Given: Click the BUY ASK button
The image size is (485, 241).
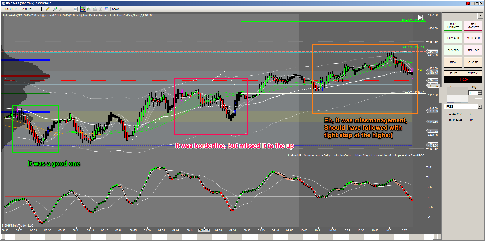Looking at the screenshot, I should click(453, 38).
